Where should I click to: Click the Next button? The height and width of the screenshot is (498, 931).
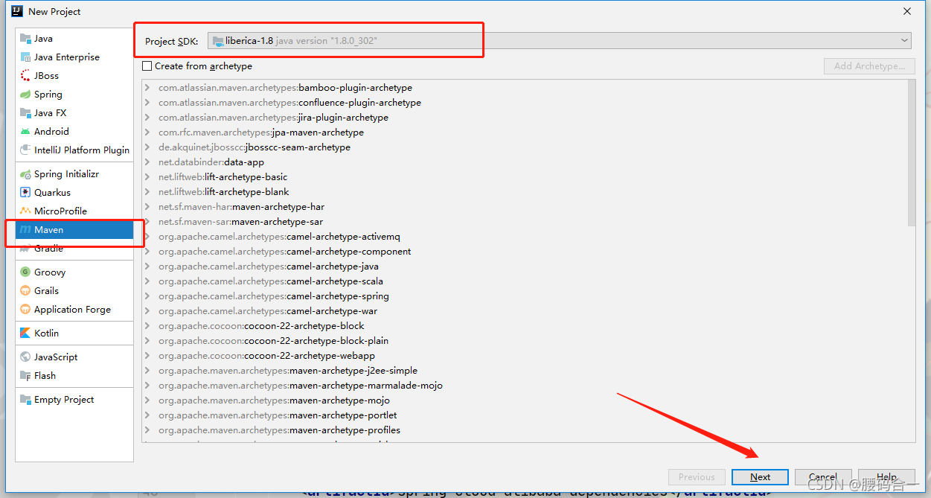point(760,477)
